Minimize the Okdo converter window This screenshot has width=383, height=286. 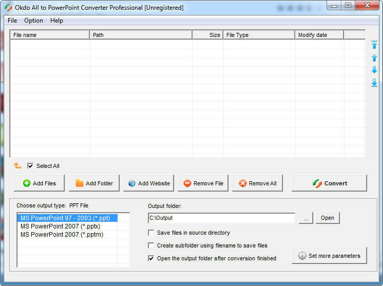click(x=334, y=6)
